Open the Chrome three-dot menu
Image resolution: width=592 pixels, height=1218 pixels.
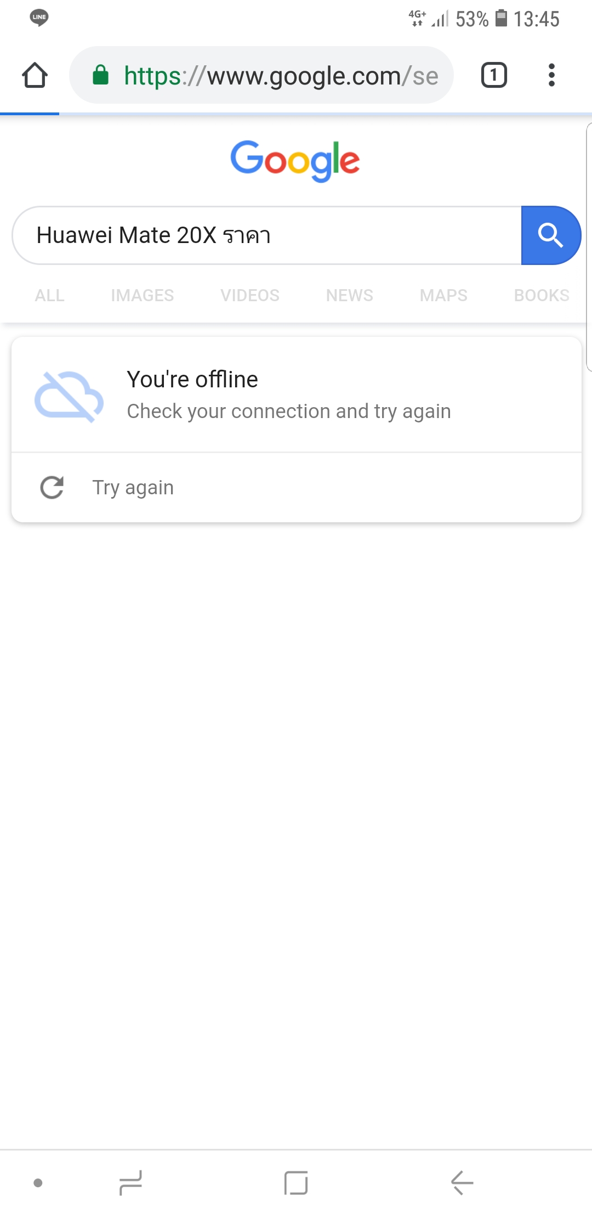[x=551, y=75]
